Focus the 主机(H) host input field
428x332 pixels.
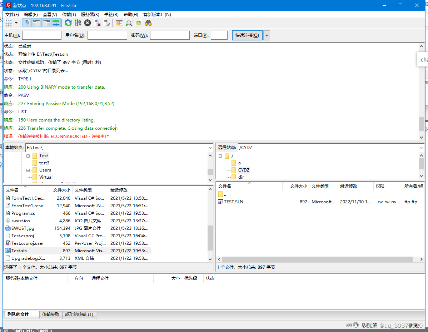coord(42,35)
